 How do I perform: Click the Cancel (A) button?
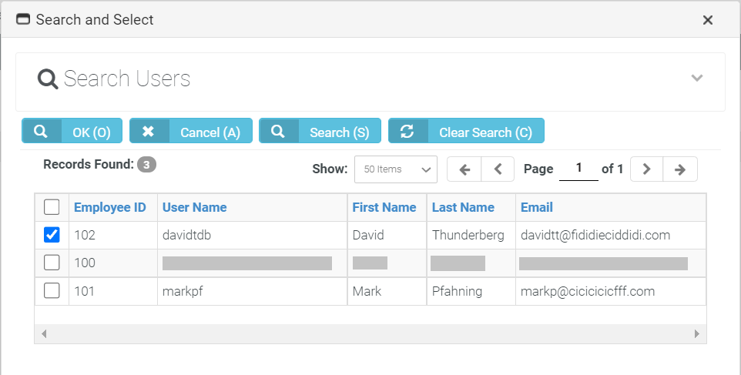coord(191,131)
